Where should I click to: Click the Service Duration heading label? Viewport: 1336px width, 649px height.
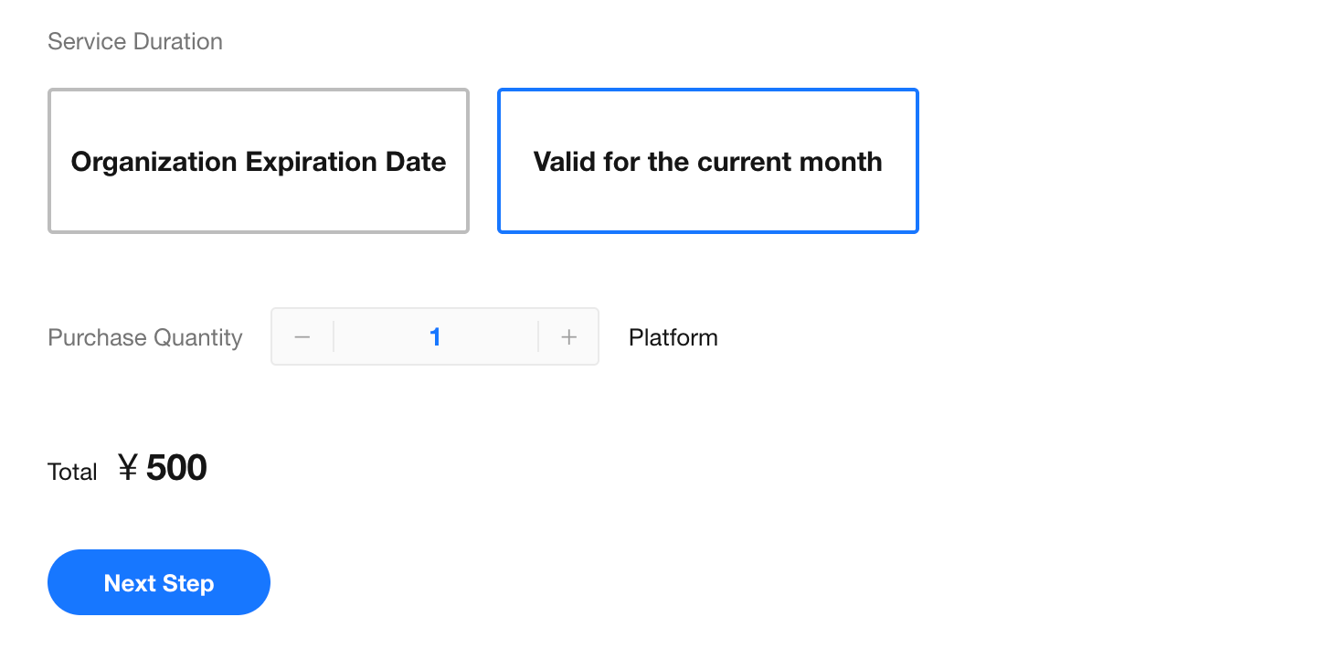[x=135, y=42]
